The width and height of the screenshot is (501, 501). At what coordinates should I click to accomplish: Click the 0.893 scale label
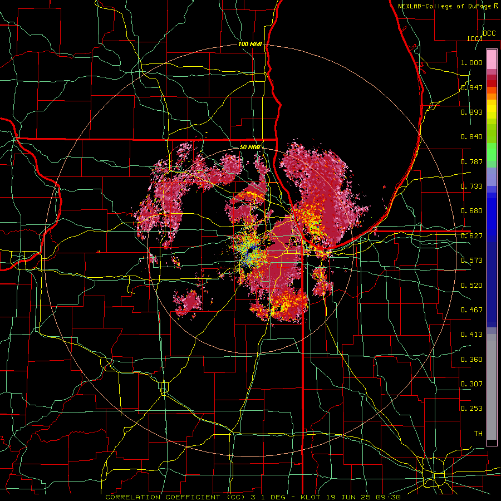tap(471, 112)
